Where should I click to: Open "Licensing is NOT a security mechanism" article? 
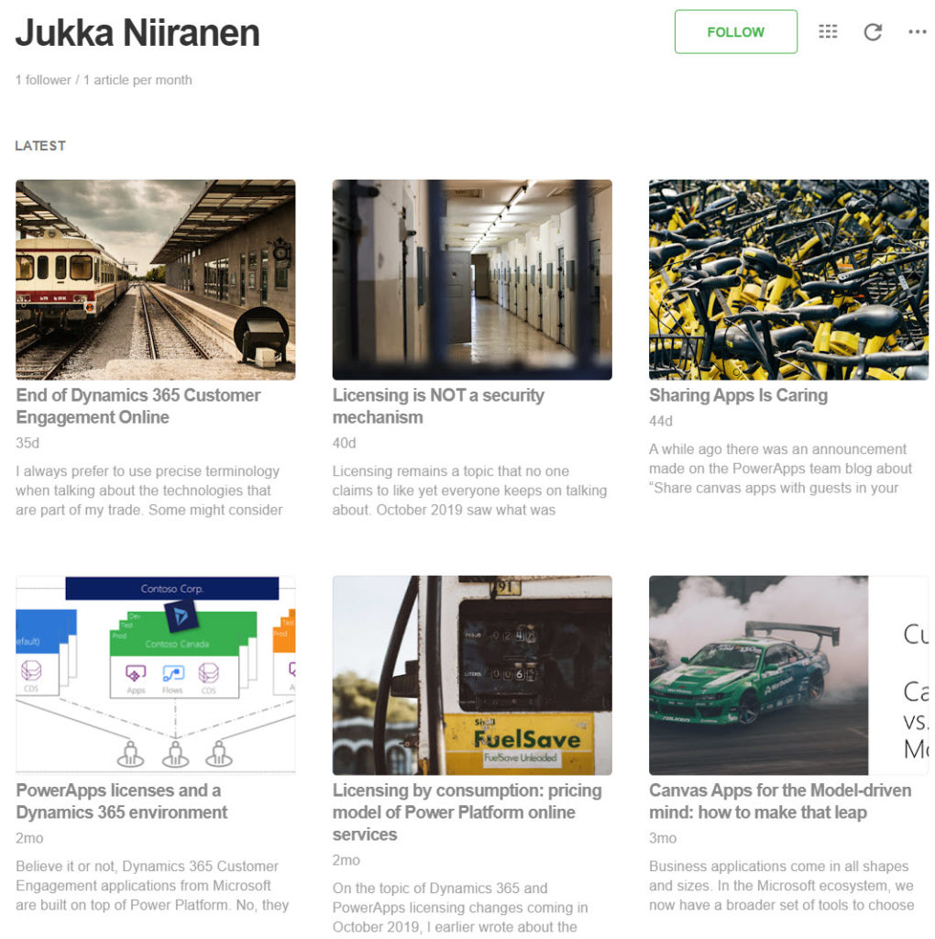click(438, 406)
